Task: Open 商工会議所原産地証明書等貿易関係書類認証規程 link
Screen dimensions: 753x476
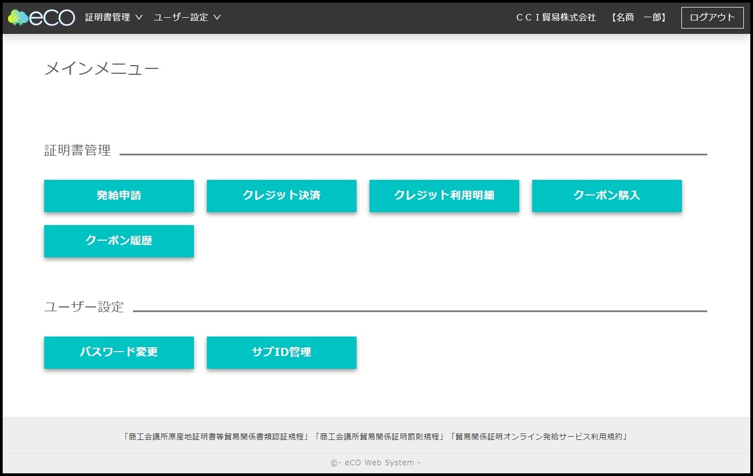Action: [x=217, y=437]
